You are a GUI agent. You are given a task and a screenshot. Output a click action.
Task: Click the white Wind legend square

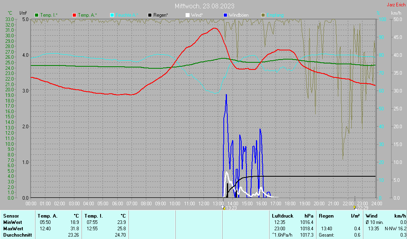(x=188, y=15)
